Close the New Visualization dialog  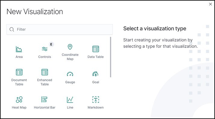210,4
